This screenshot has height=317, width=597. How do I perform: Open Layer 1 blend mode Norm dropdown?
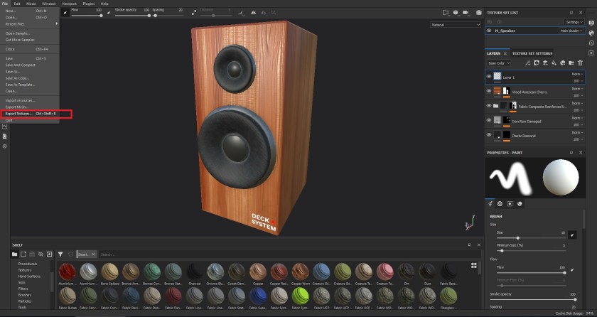[x=577, y=74]
